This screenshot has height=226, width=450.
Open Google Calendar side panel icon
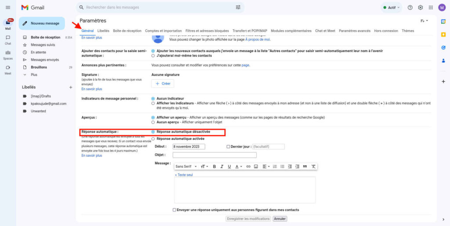tap(443, 21)
